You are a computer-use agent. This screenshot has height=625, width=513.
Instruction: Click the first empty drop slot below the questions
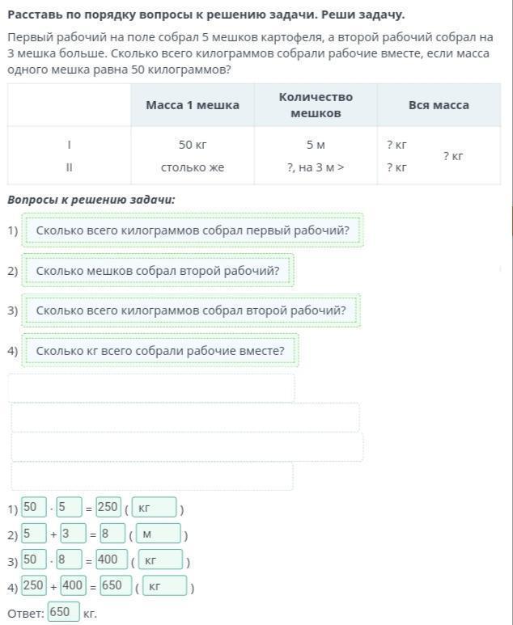[151, 388]
